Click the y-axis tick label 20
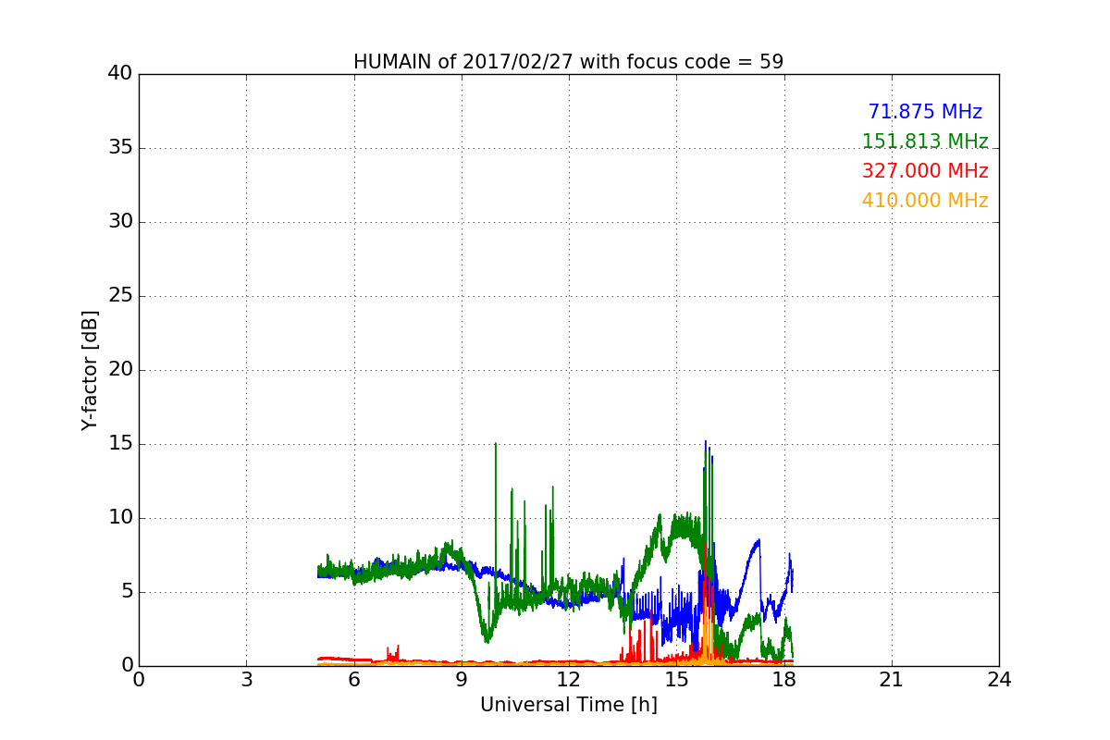Viewport: 1110px width, 740px height. click(x=120, y=370)
